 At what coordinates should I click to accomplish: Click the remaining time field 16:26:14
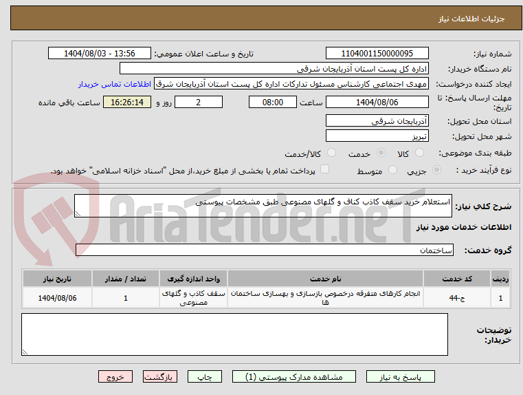coord(127,102)
